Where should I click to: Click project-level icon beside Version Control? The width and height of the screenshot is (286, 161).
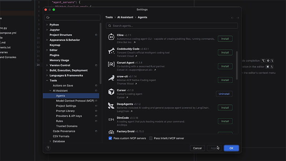(x=96, y=65)
